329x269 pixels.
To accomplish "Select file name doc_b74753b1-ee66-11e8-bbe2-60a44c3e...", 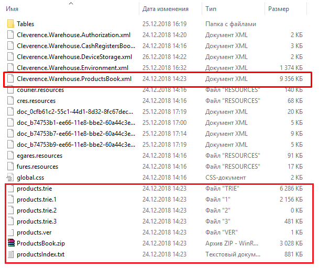I will [76, 123].
